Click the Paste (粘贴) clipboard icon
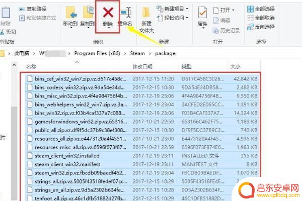This screenshot has height=201, width=302. click(x=6, y=13)
